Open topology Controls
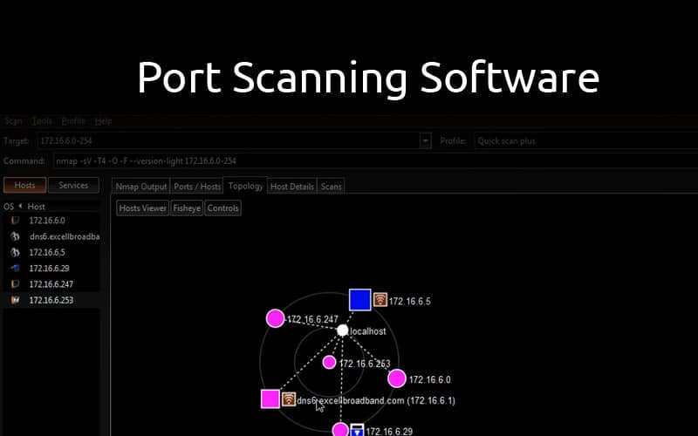The image size is (698, 436). pyautogui.click(x=223, y=208)
